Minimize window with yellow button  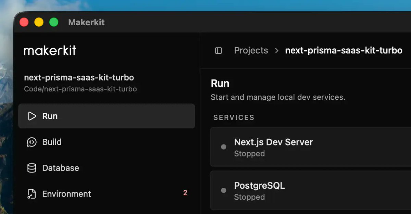39,22
